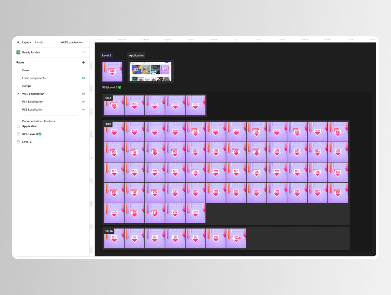
Task: Select the Level 2 layer in layers list
Action: click(27, 142)
